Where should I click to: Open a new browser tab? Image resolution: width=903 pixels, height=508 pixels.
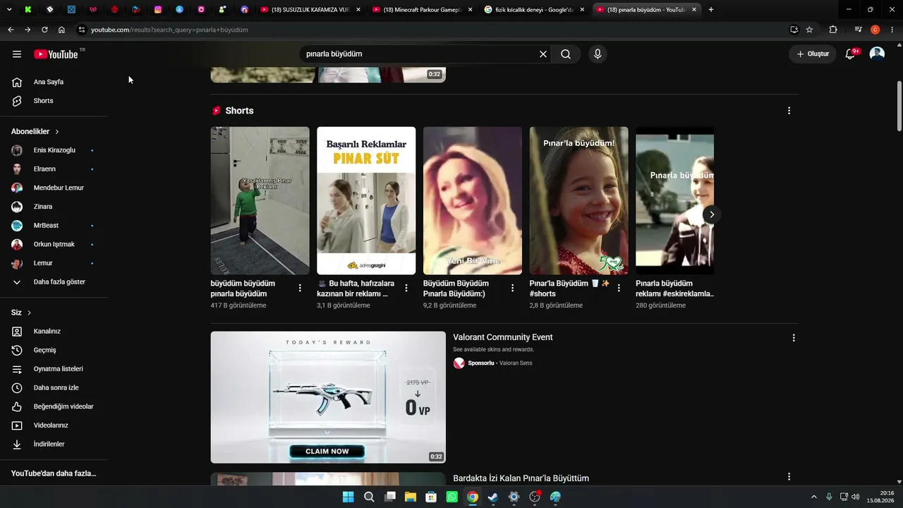pos(710,10)
